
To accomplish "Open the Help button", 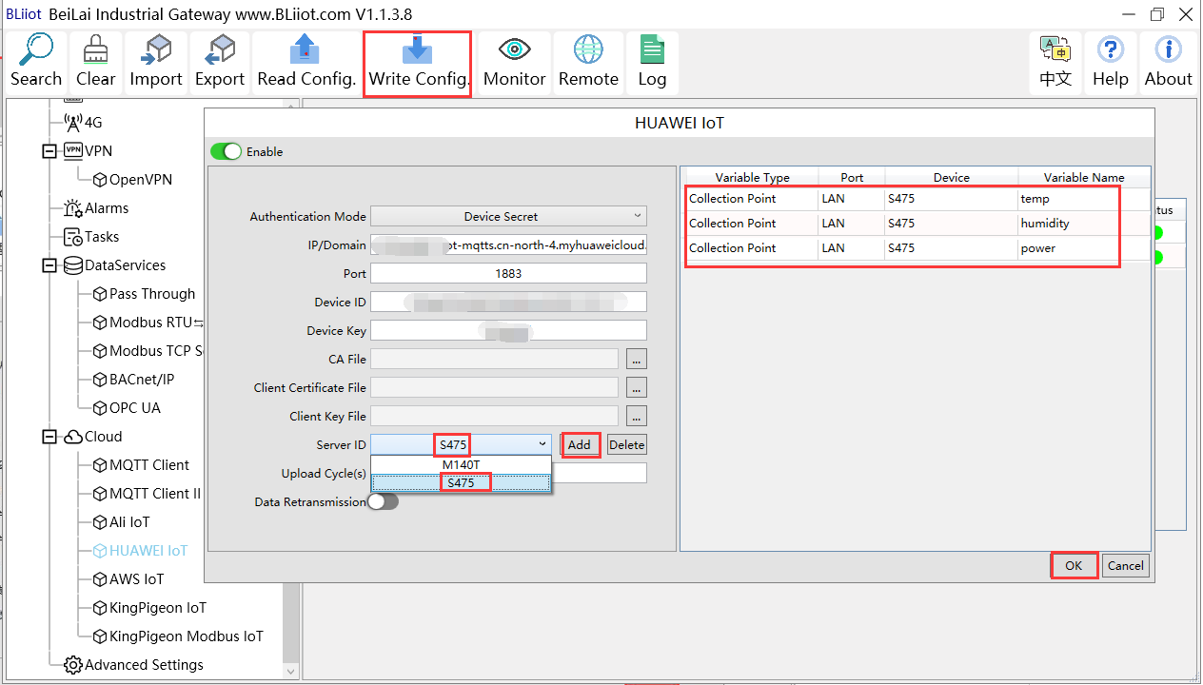I will (1110, 63).
